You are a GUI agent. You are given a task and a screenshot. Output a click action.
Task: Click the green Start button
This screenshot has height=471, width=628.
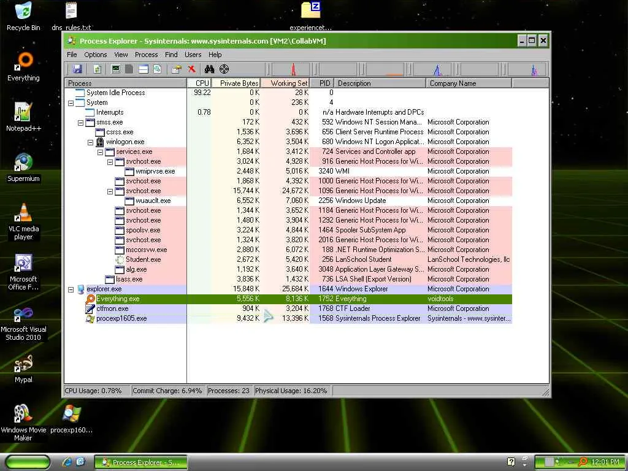point(27,462)
